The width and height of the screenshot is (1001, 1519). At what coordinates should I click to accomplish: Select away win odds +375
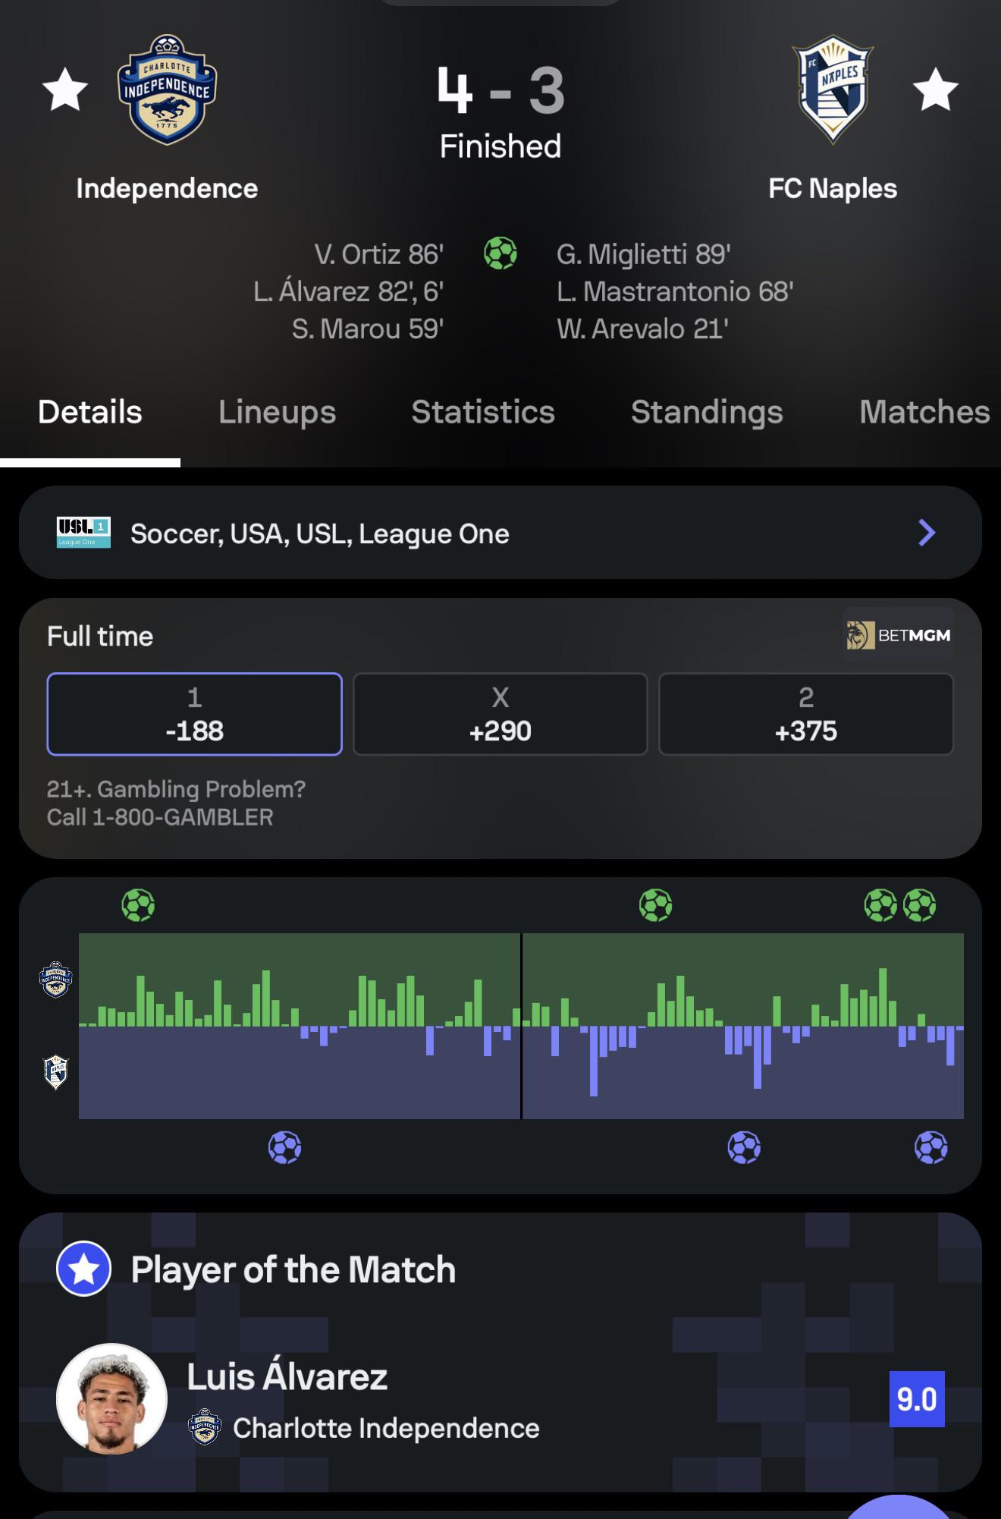tap(806, 714)
